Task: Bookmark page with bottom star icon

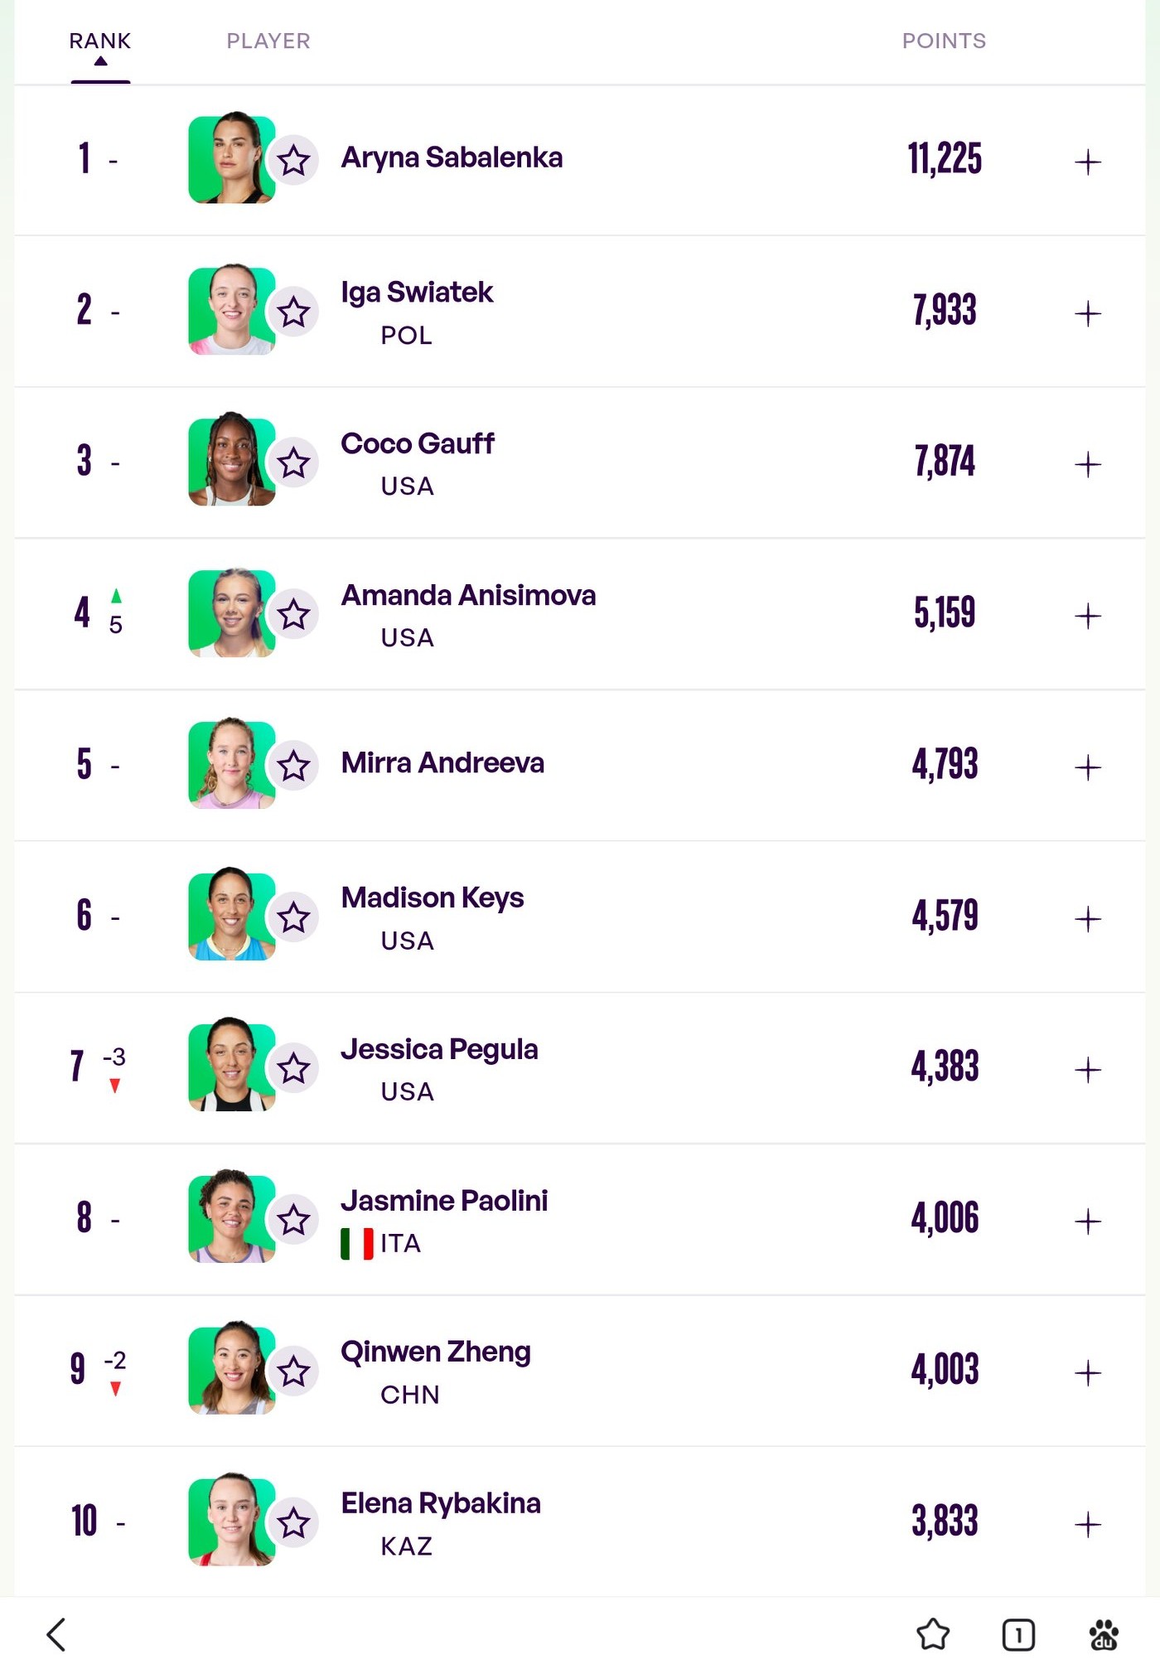Action: (933, 1634)
